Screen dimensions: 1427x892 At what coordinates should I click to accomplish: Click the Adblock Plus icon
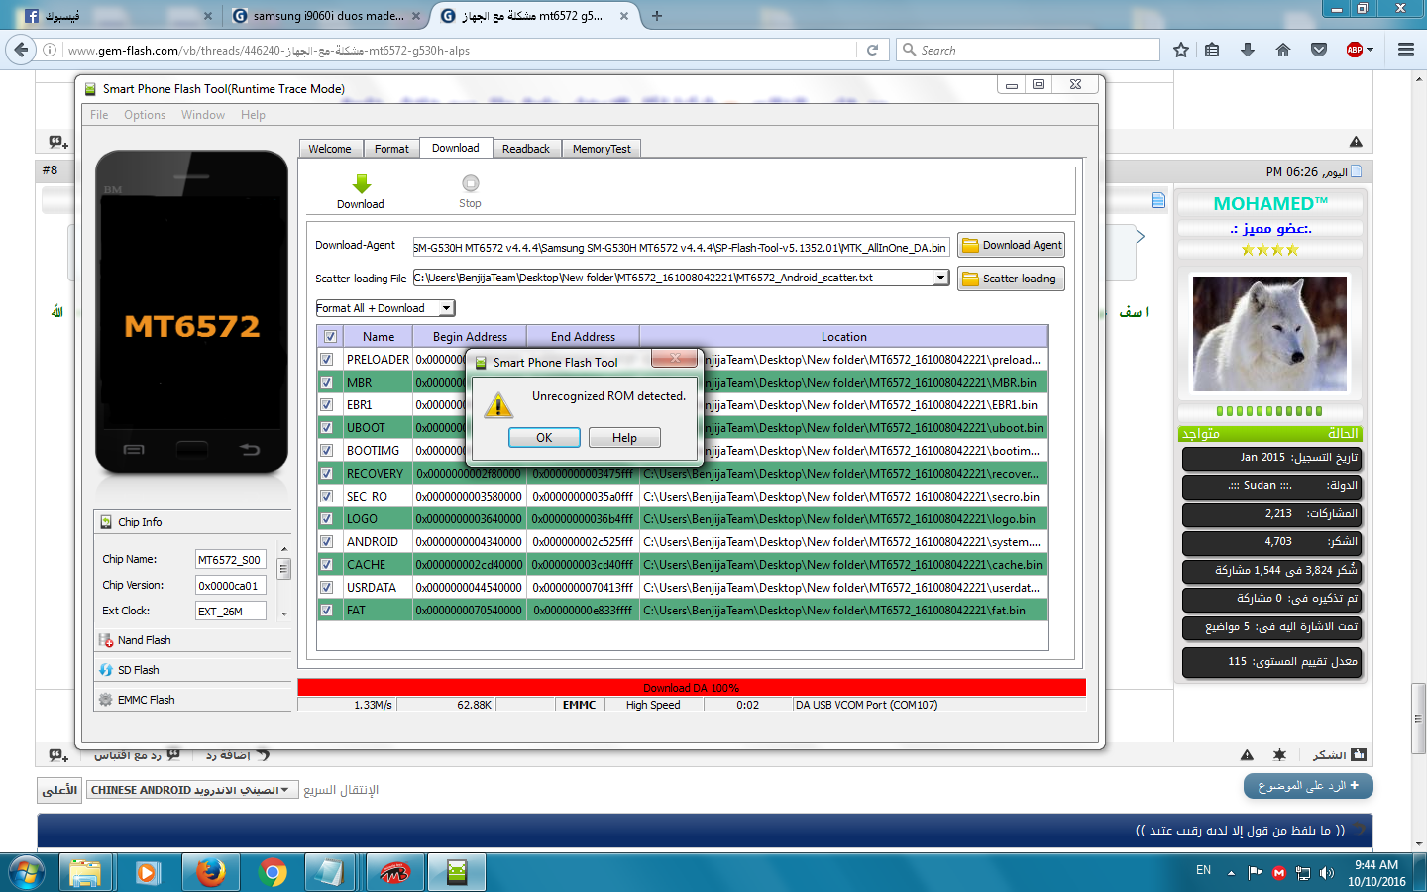pyautogui.click(x=1354, y=50)
